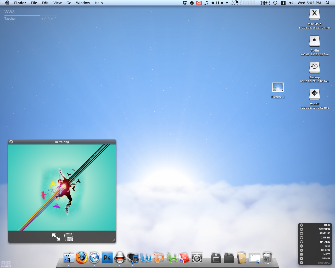Image resolution: width=335 pixels, height=268 pixels.
Task: Open System Preferences gear in dock
Action: click(197, 258)
